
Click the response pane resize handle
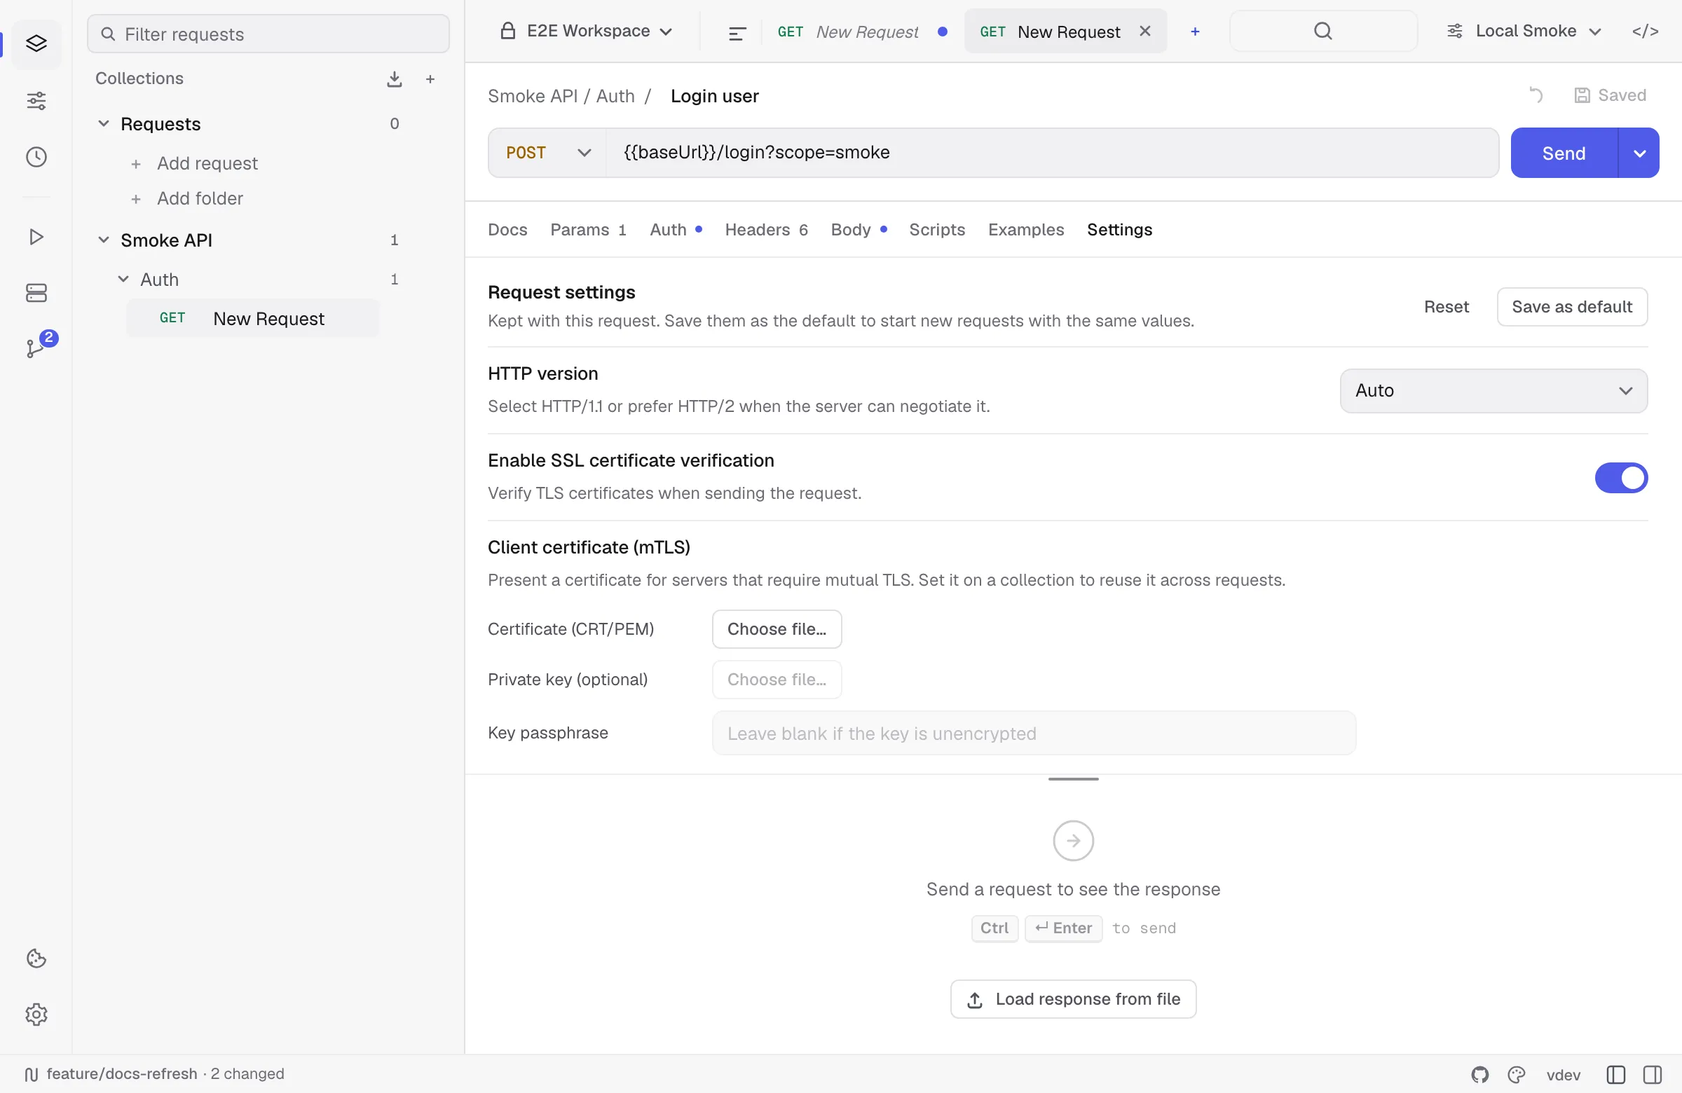1073,778
